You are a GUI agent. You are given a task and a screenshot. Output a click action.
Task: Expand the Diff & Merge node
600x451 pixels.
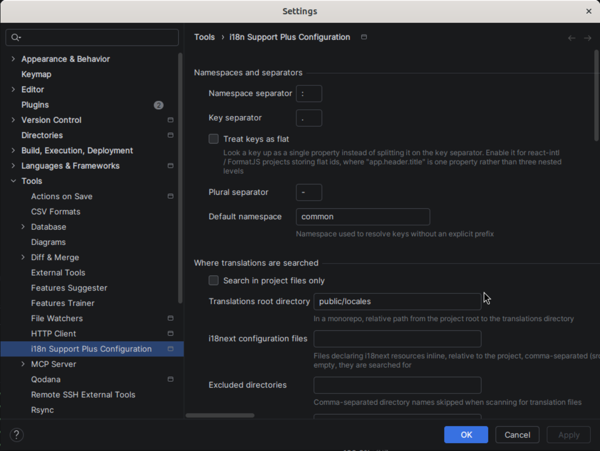click(x=23, y=257)
